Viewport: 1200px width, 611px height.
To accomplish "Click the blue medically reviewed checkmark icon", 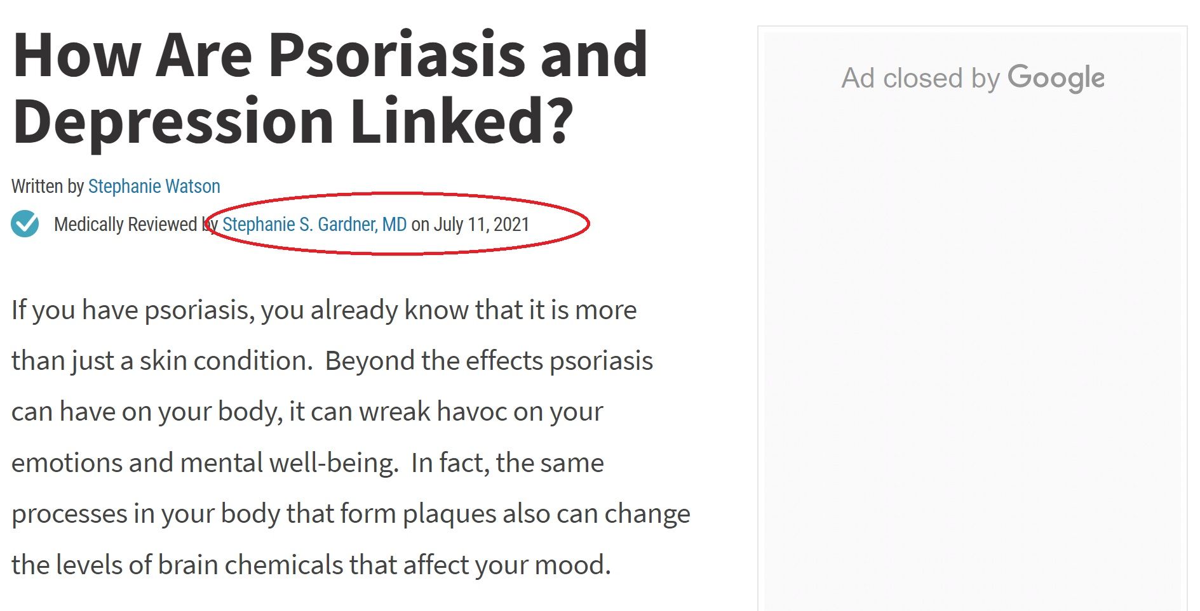I will coord(25,224).
